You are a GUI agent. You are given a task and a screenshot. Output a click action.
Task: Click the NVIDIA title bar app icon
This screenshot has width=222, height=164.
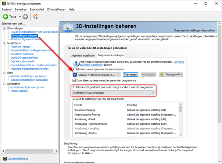coord(4,3)
